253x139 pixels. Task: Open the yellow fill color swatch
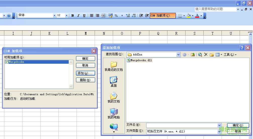click(x=189, y=16)
